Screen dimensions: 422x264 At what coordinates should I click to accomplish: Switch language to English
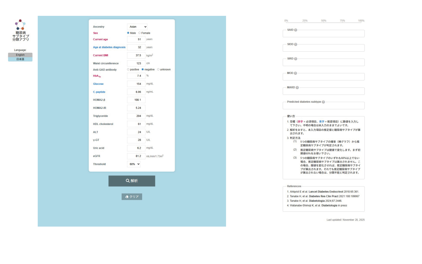click(x=20, y=55)
